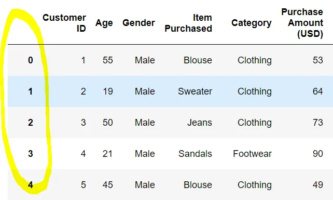333x200 pixels.
Task: Select the purchase amount 49 cell
Action: [x=318, y=185]
